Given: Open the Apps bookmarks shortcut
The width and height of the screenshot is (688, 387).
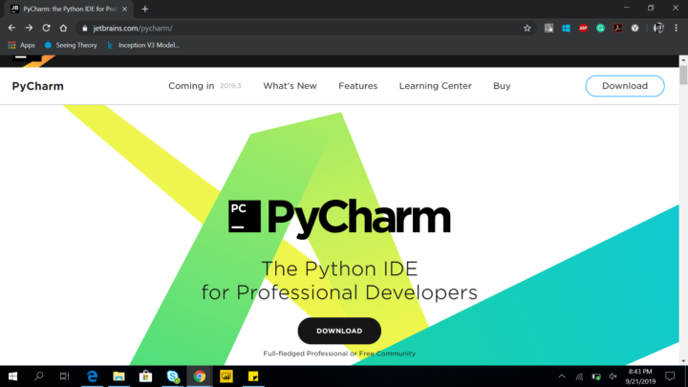Looking at the screenshot, I should 21,45.
